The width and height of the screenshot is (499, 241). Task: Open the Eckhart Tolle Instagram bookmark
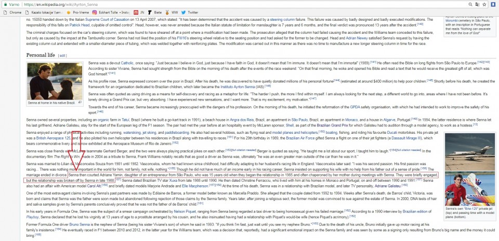[111, 12]
